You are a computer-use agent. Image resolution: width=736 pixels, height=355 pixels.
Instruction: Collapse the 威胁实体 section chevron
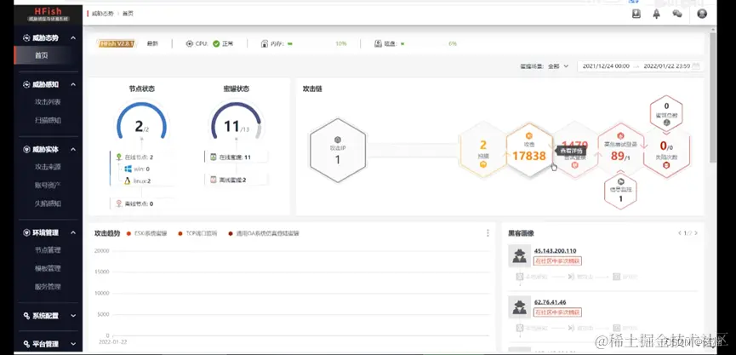pyautogui.click(x=73, y=149)
